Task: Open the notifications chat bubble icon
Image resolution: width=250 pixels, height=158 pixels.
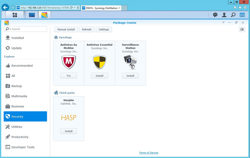Action: 215,15
